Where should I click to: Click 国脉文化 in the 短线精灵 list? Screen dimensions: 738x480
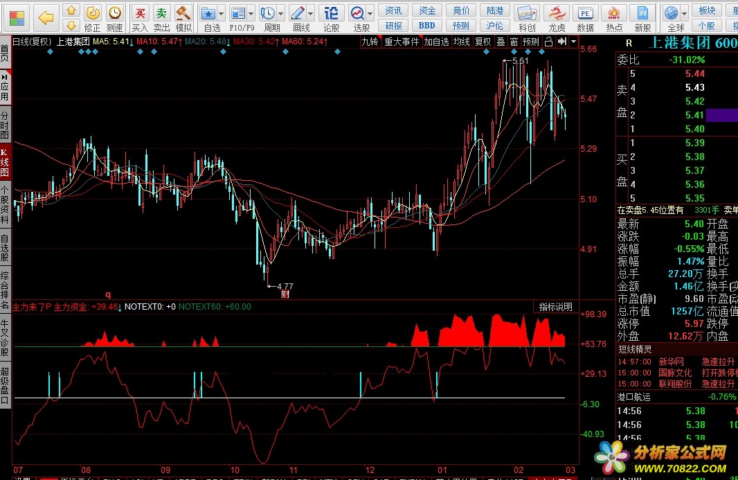point(675,373)
